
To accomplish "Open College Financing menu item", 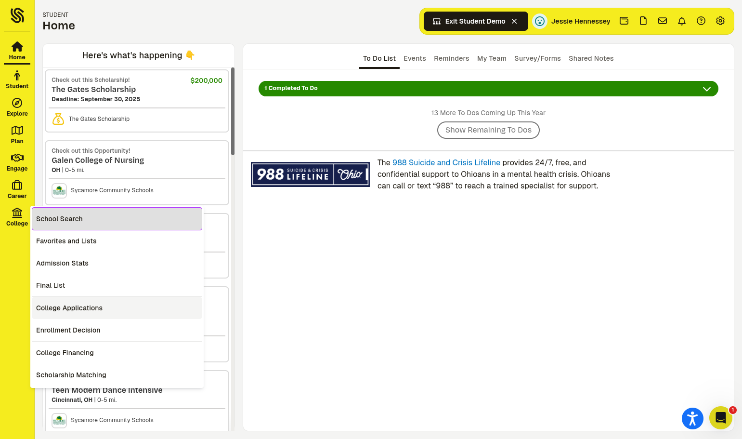I will tap(117, 353).
